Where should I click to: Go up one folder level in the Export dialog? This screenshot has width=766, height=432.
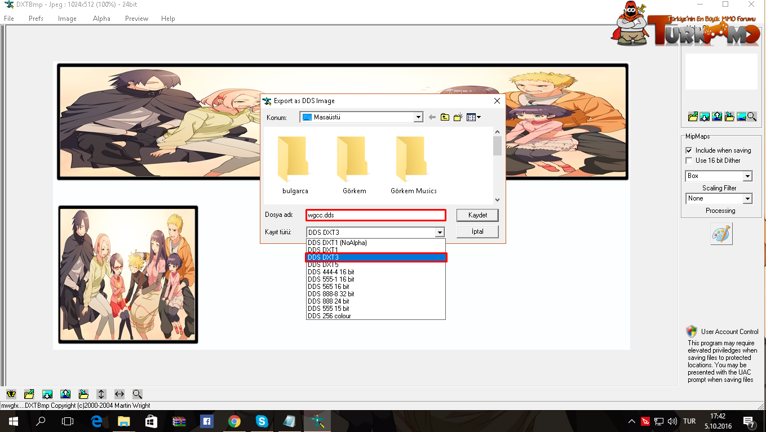[445, 117]
